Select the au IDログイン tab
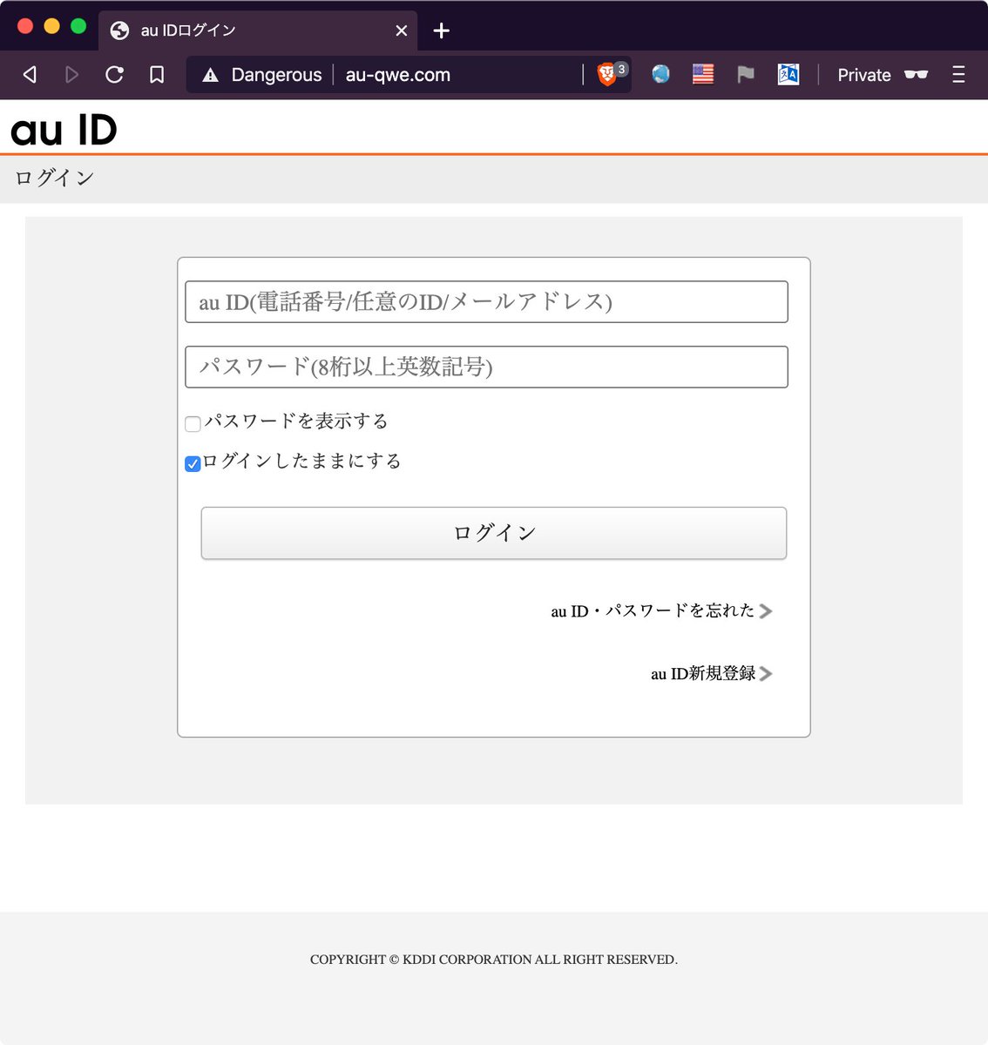Viewport: 988px width, 1045px height. click(258, 30)
